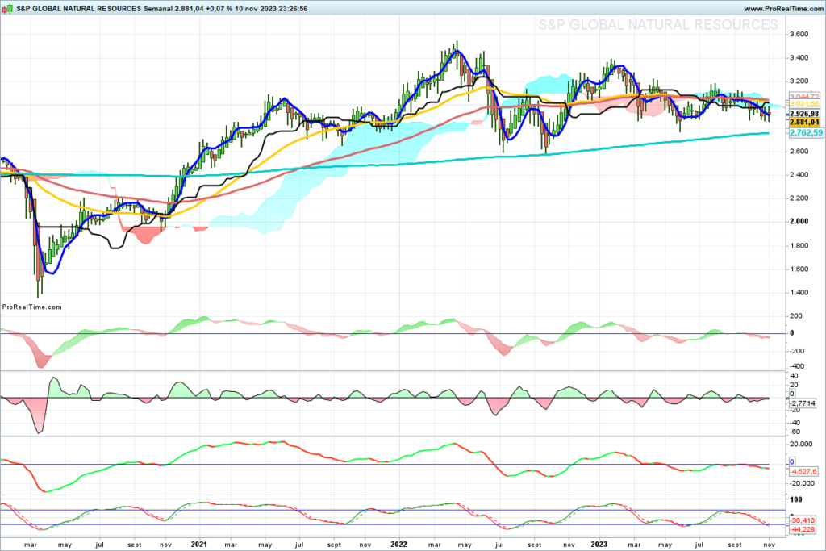The height and width of the screenshot is (551, 826).
Task: Click the bold 2.000 price axis label
Action: 799,222
